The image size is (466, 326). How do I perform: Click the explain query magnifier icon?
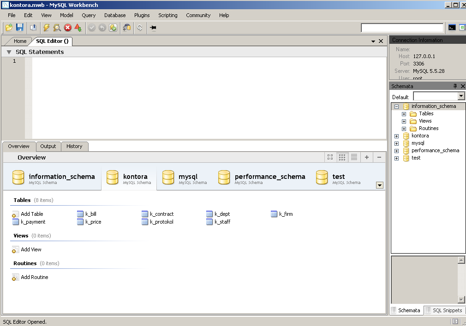[x=57, y=28]
